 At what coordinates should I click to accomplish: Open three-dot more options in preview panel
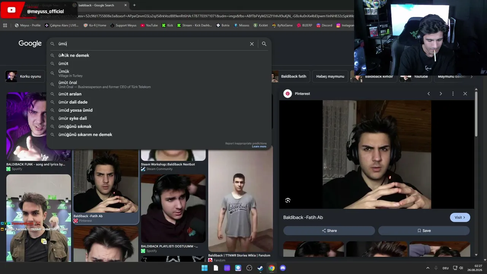pyautogui.click(x=453, y=94)
